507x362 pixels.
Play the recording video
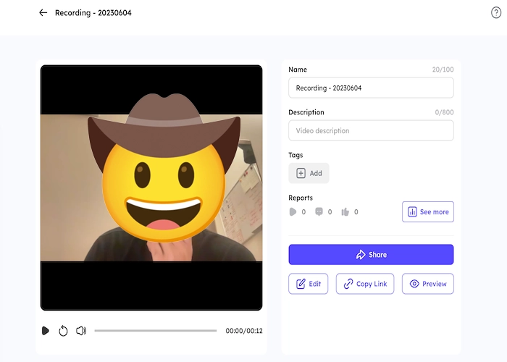coord(45,331)
